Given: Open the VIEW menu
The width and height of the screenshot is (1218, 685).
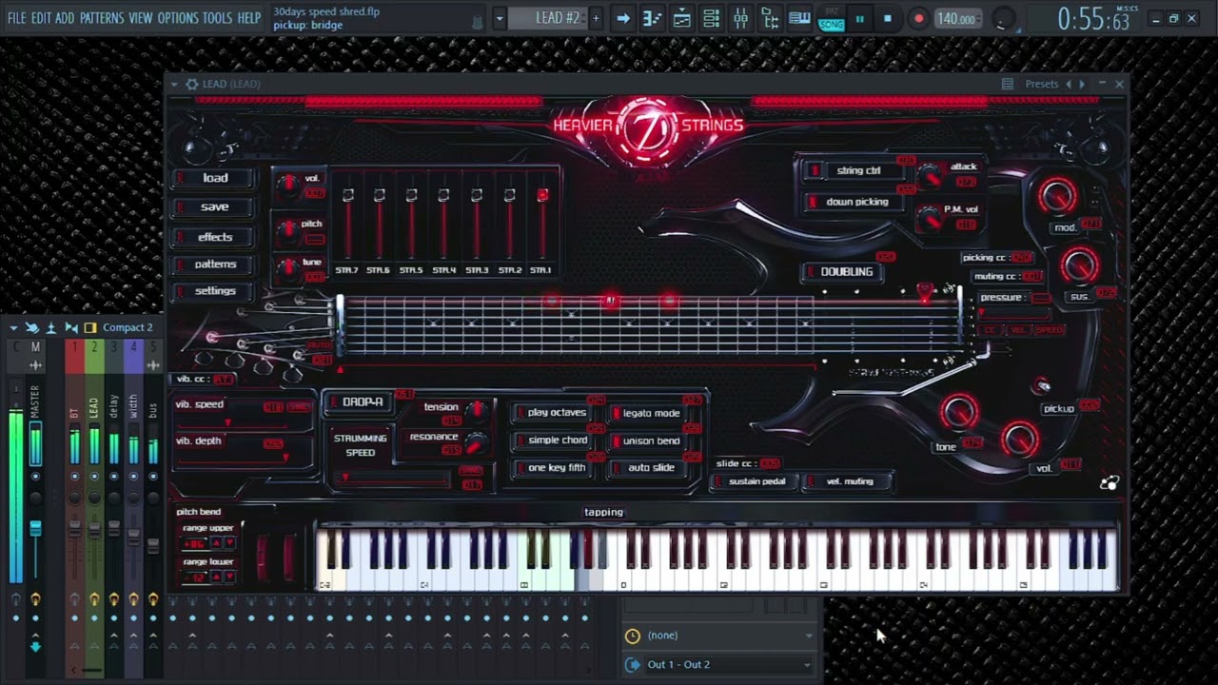Looking at the screenshot, I should coord(140,18).
